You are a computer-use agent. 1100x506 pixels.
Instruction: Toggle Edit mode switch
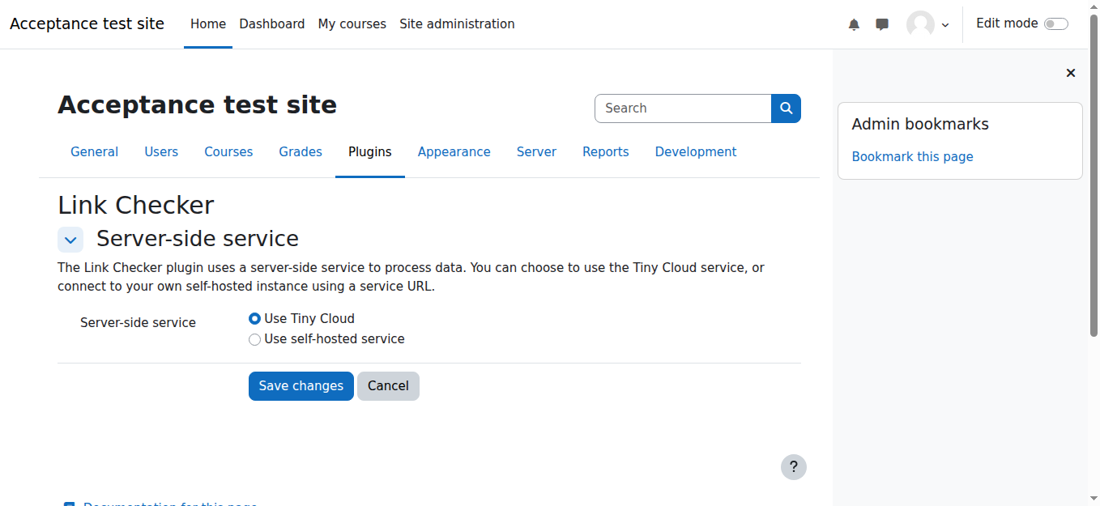click(1055, 24)
